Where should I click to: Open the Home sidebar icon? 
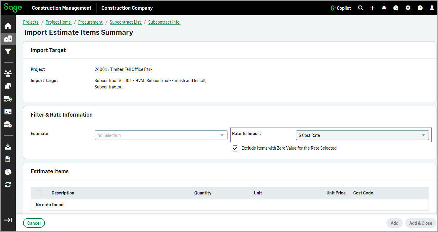(x=8, y=26)
